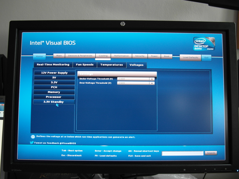The height and width of the screenshot is (179, 239).
Task: Select the 3.3V voltage entry
Action: coord(54,82)
